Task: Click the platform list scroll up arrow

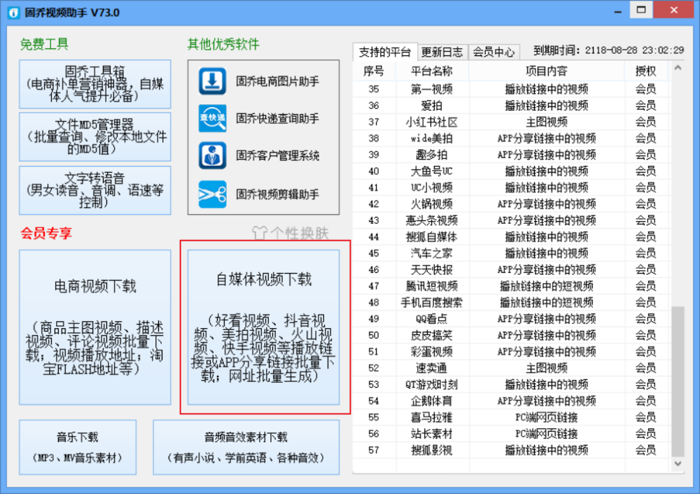Action: pos(678,68)
